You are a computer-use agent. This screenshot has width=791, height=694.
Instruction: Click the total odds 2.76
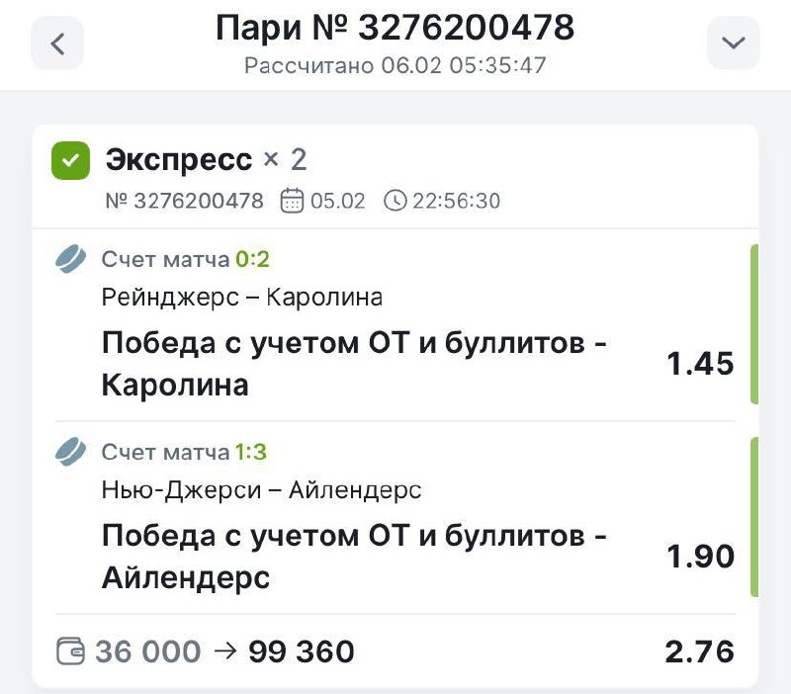pos(700,652)
